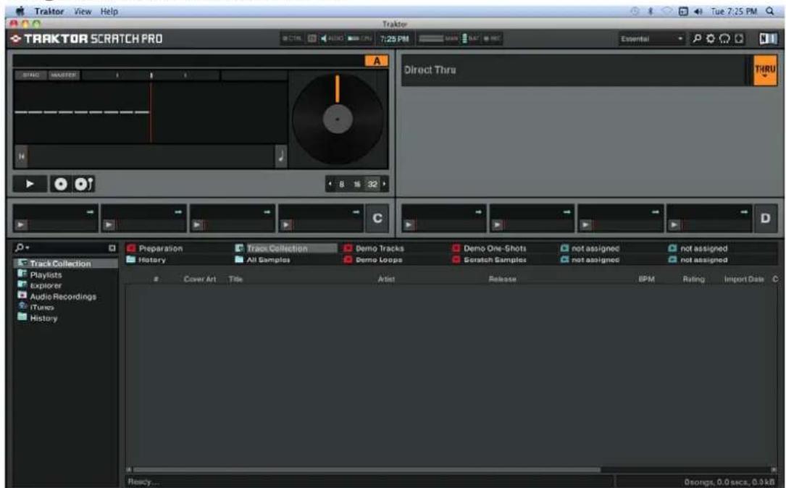Open the Help menu
Image resolution: width=786 pixels, height=488 pixels.
(109, 11)
